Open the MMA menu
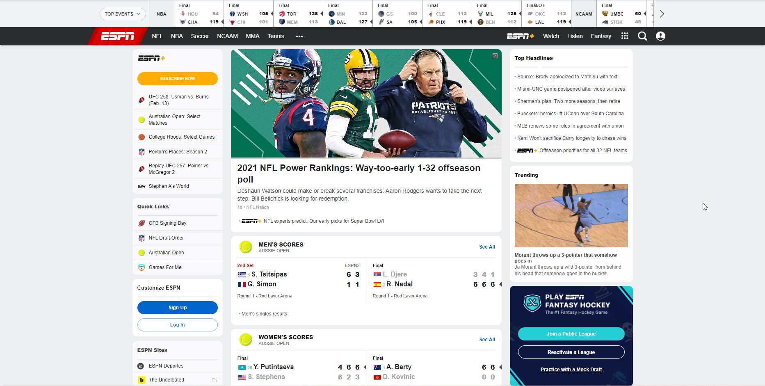The image size is (765, 386). point(253,36)
